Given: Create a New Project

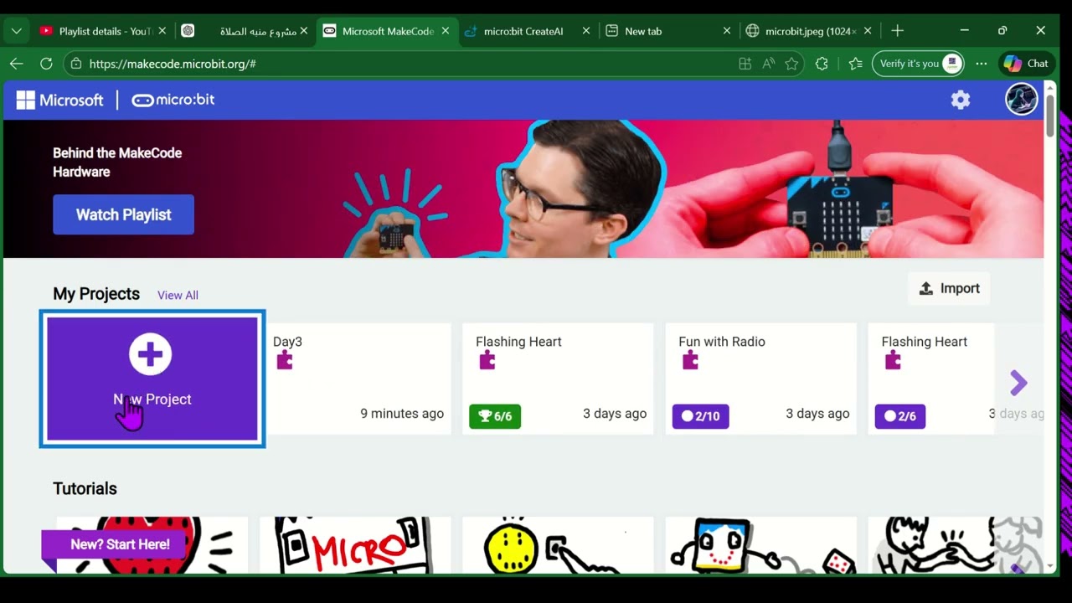Looking at the screenshot, I should [152, 379].
